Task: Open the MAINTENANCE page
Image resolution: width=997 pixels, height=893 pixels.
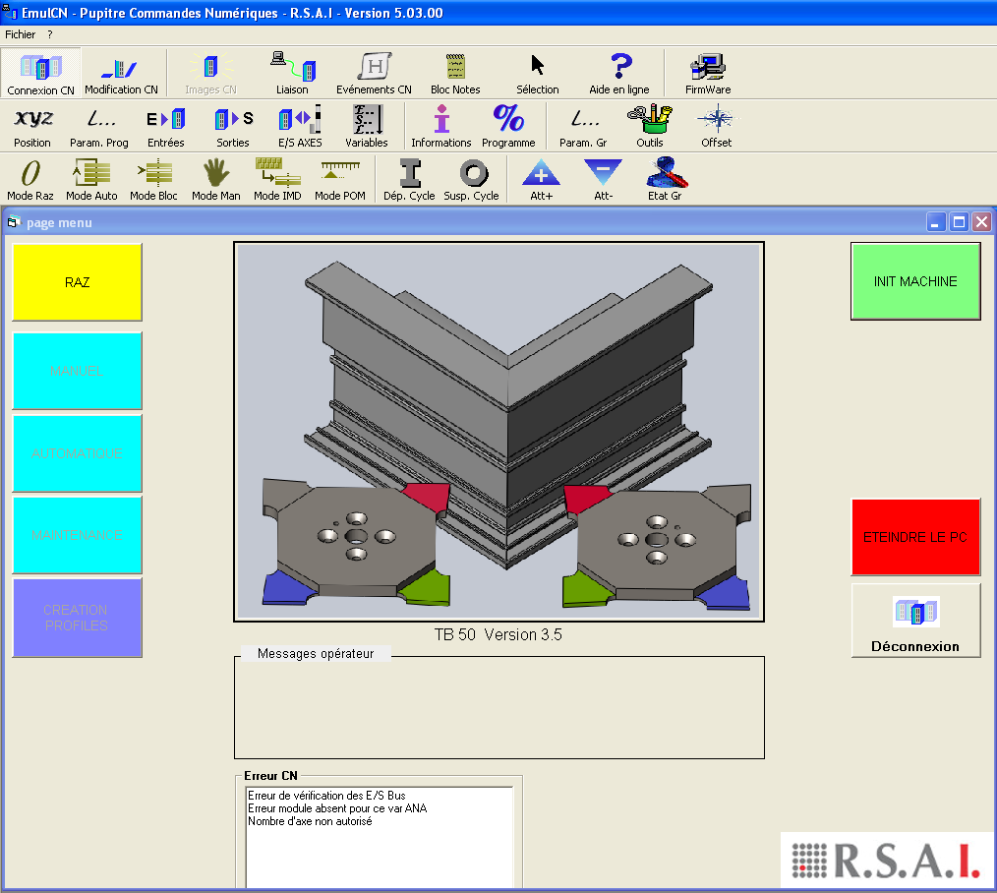Action: 77,535
